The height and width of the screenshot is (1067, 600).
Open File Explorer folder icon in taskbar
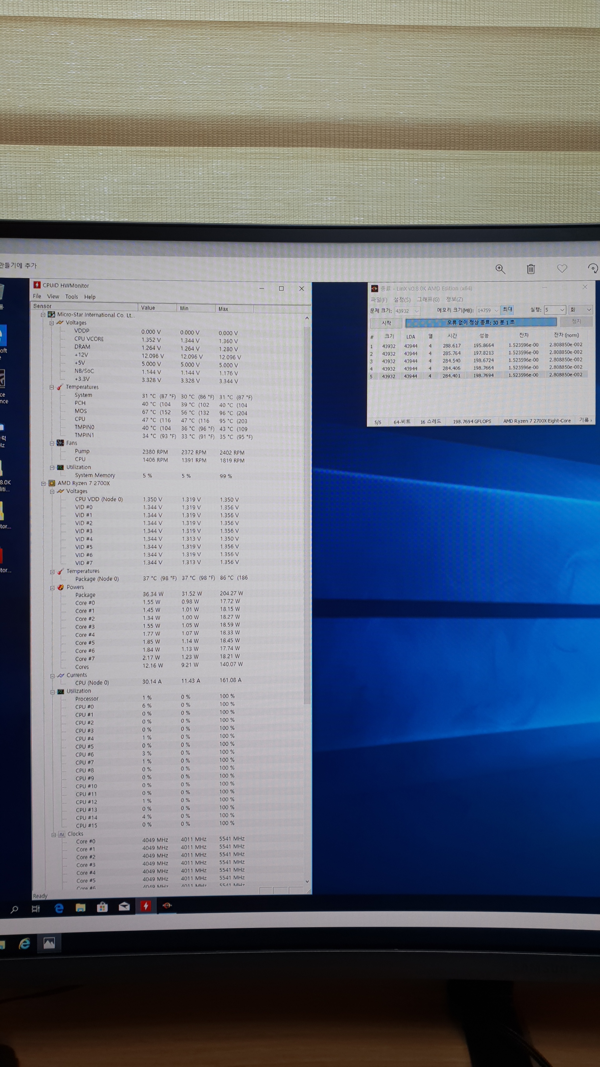(x=80, y=907)
